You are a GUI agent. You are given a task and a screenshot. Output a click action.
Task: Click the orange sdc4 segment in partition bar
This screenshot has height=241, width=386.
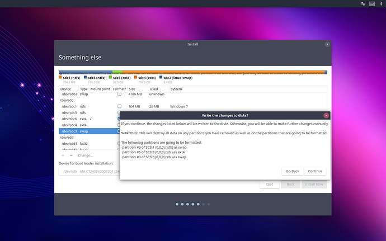(223, 72)
